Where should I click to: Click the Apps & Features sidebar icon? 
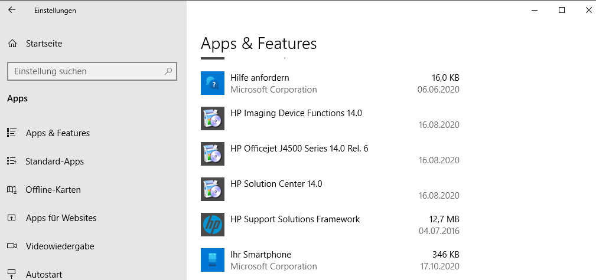(12, 133)
